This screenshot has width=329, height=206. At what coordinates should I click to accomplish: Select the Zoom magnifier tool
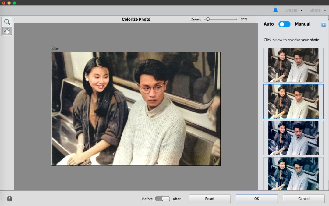(x=7, y=22)
